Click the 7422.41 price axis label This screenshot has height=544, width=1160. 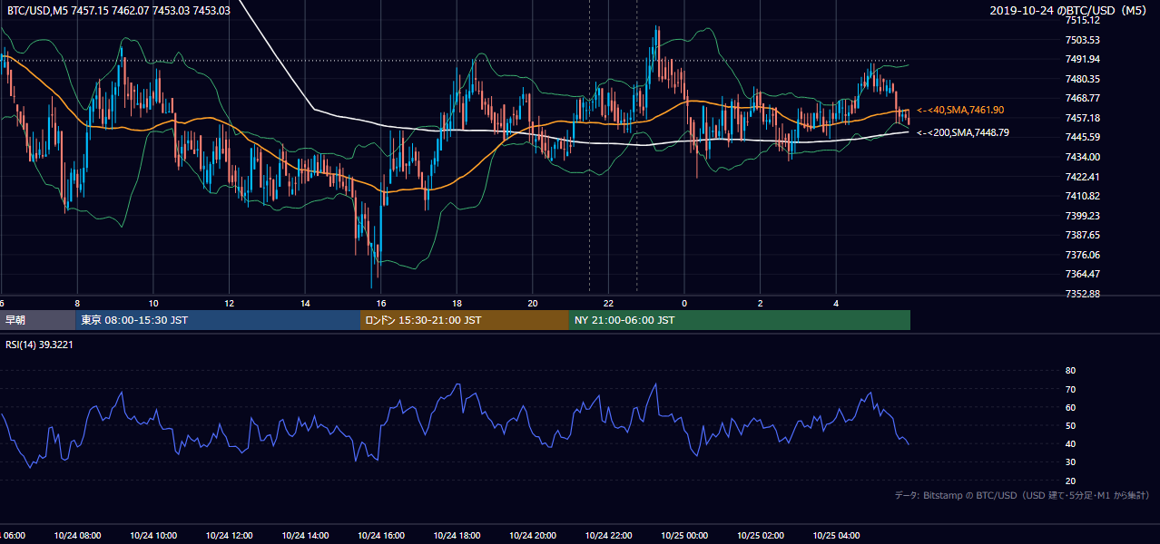tap(1083, 177)
